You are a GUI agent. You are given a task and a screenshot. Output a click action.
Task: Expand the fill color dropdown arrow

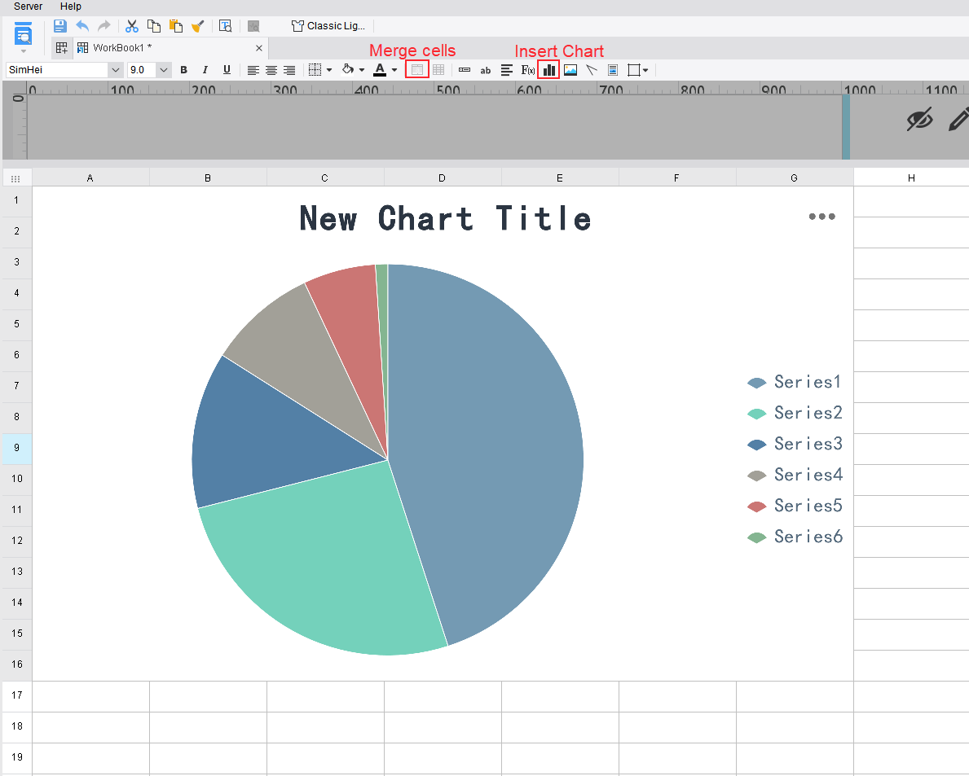coord(362,70)
